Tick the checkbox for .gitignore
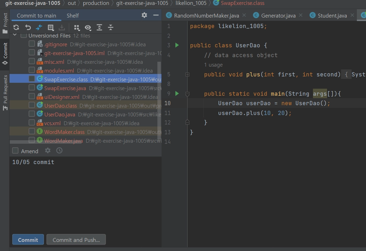The width and height of the screenshot is (366, 251). click(32, 44)
